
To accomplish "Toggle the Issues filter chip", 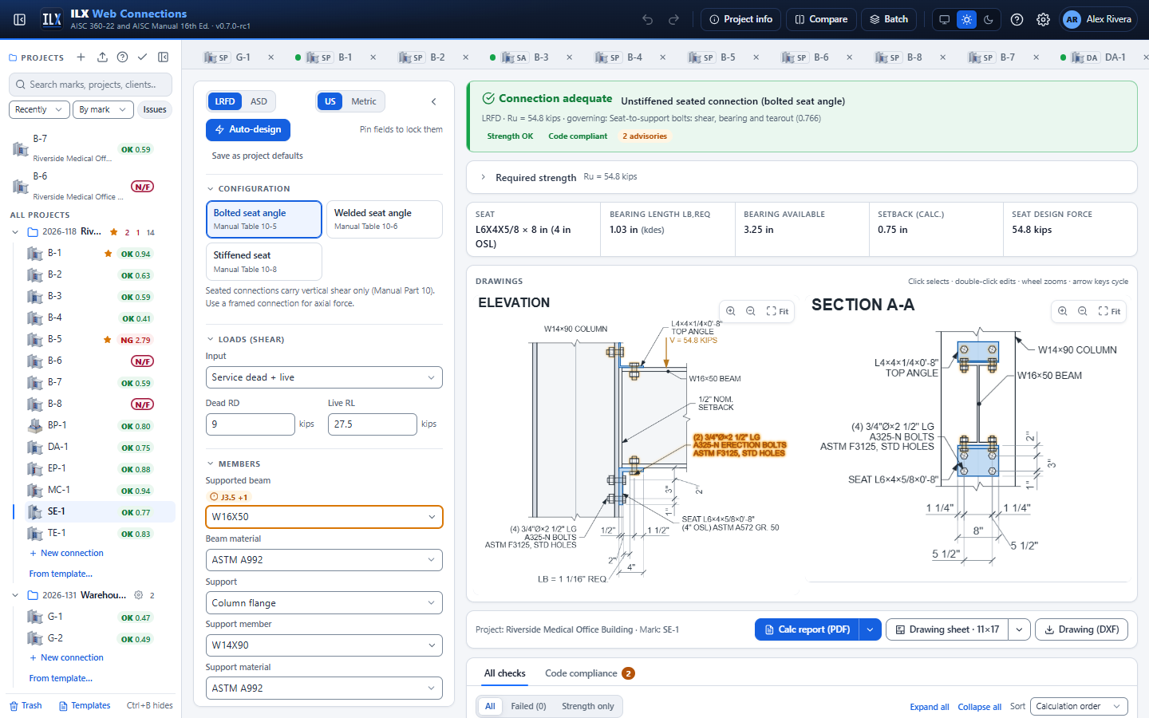I will [x=155, y=109].
